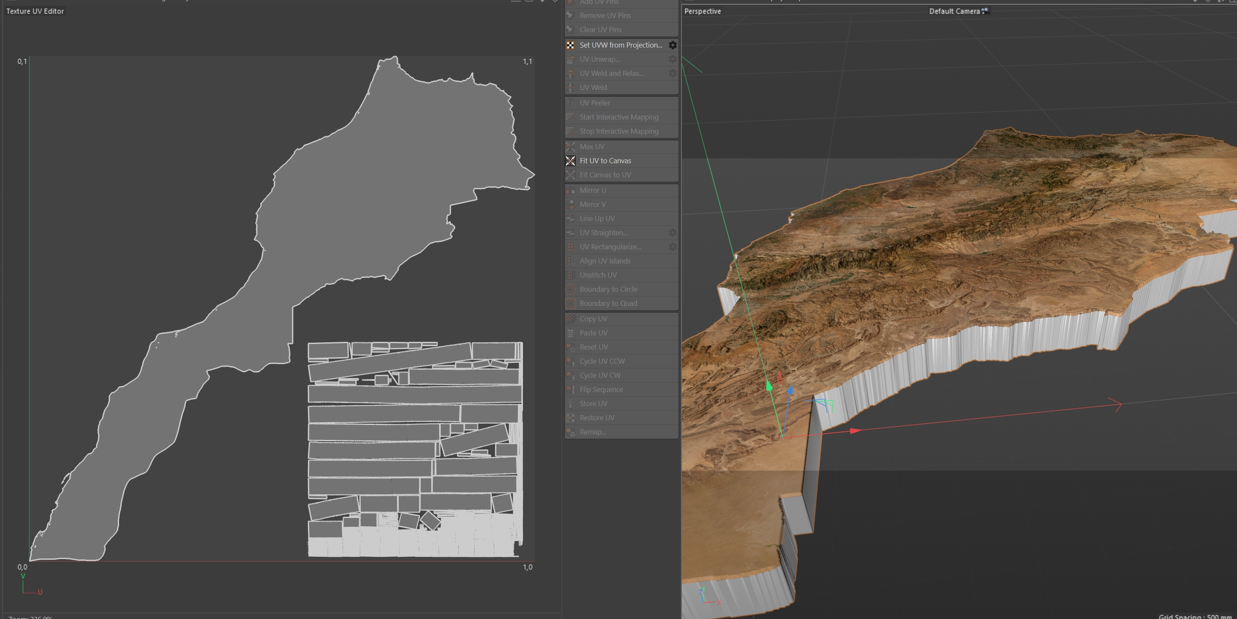1237x619 pixels.
Task: Click the UV Weld and Relax gear
Action: point(672,74)
